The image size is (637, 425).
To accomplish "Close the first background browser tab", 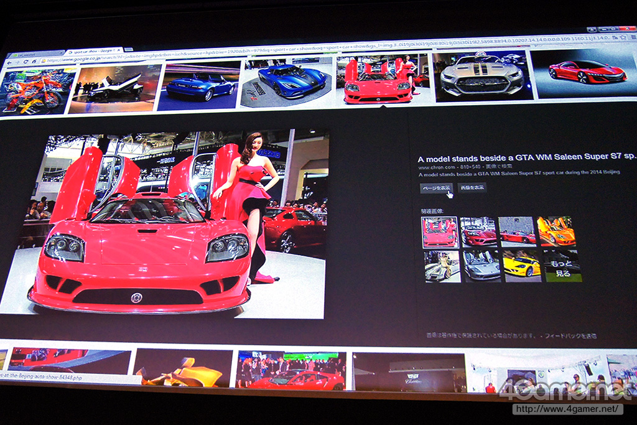I will [61, 53].
